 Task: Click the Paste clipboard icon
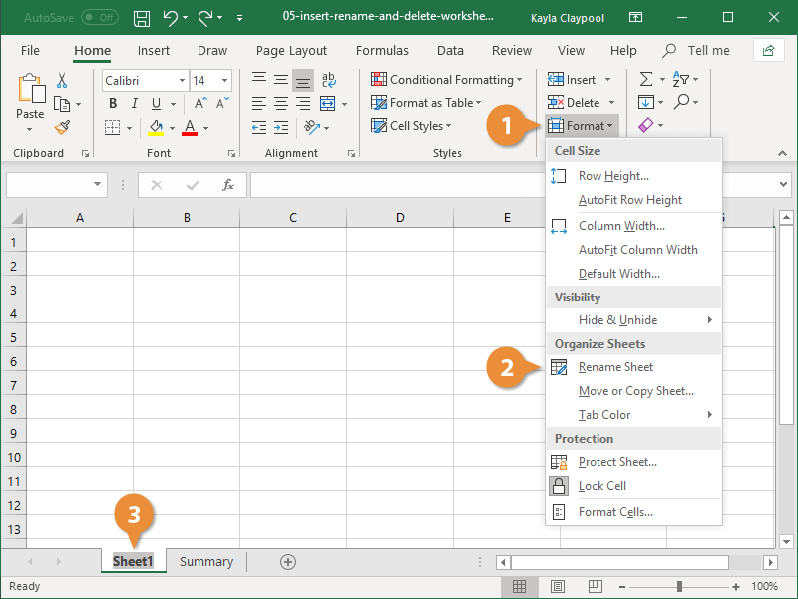31,88
